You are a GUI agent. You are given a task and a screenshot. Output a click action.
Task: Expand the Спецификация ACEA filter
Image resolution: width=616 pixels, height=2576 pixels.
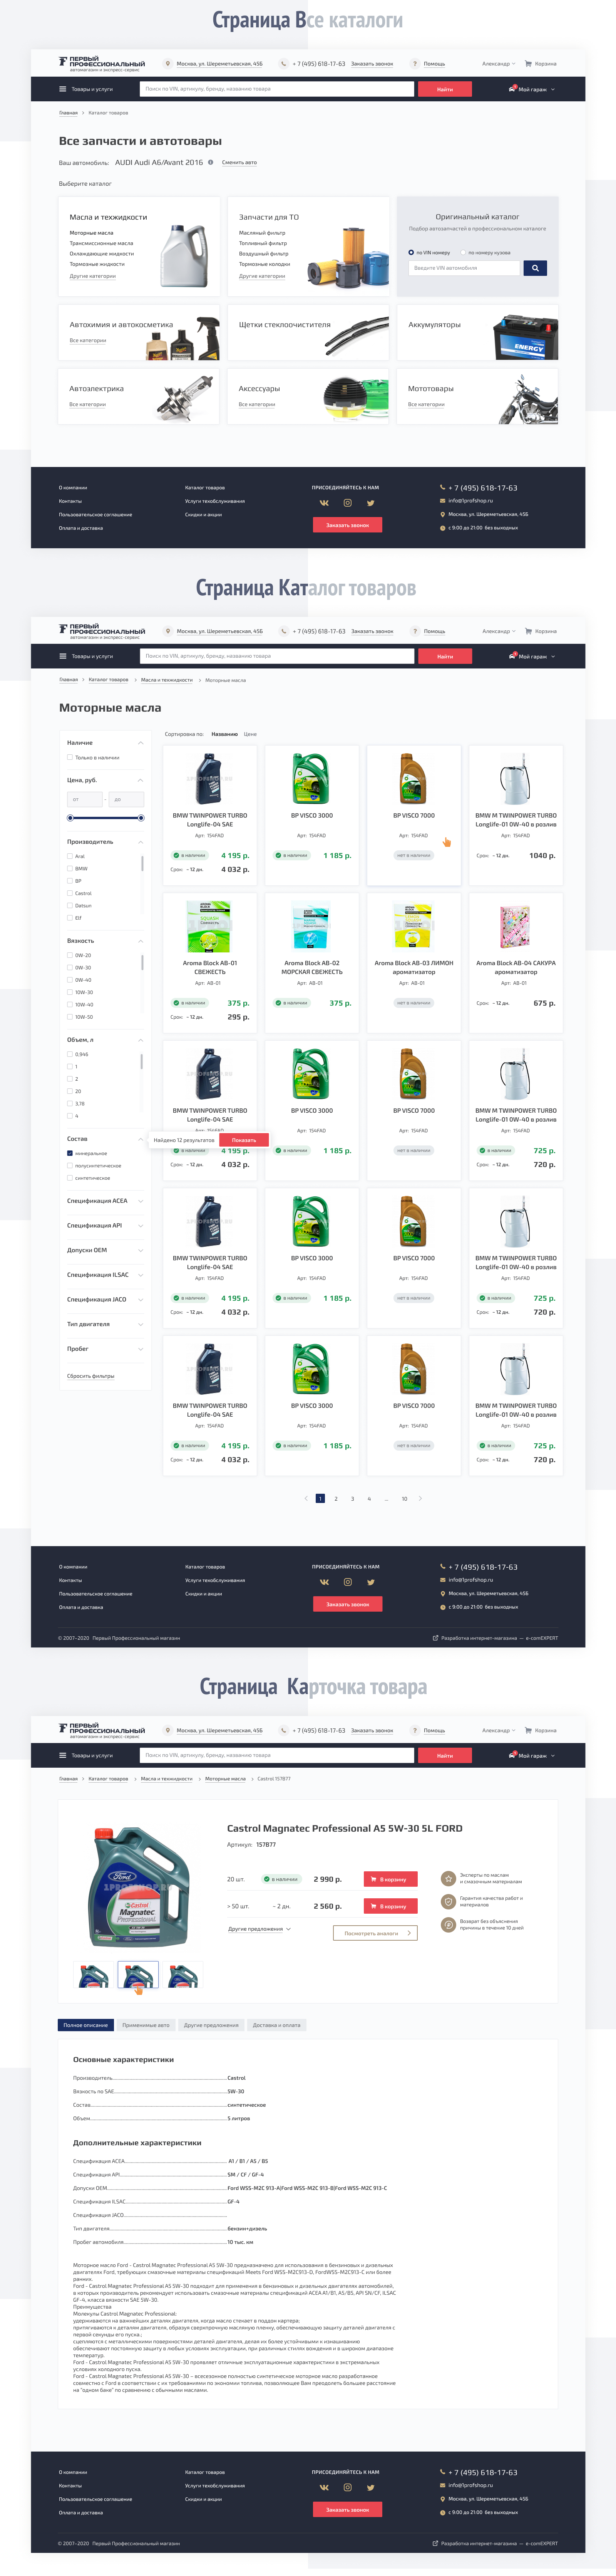(140, 1201)
